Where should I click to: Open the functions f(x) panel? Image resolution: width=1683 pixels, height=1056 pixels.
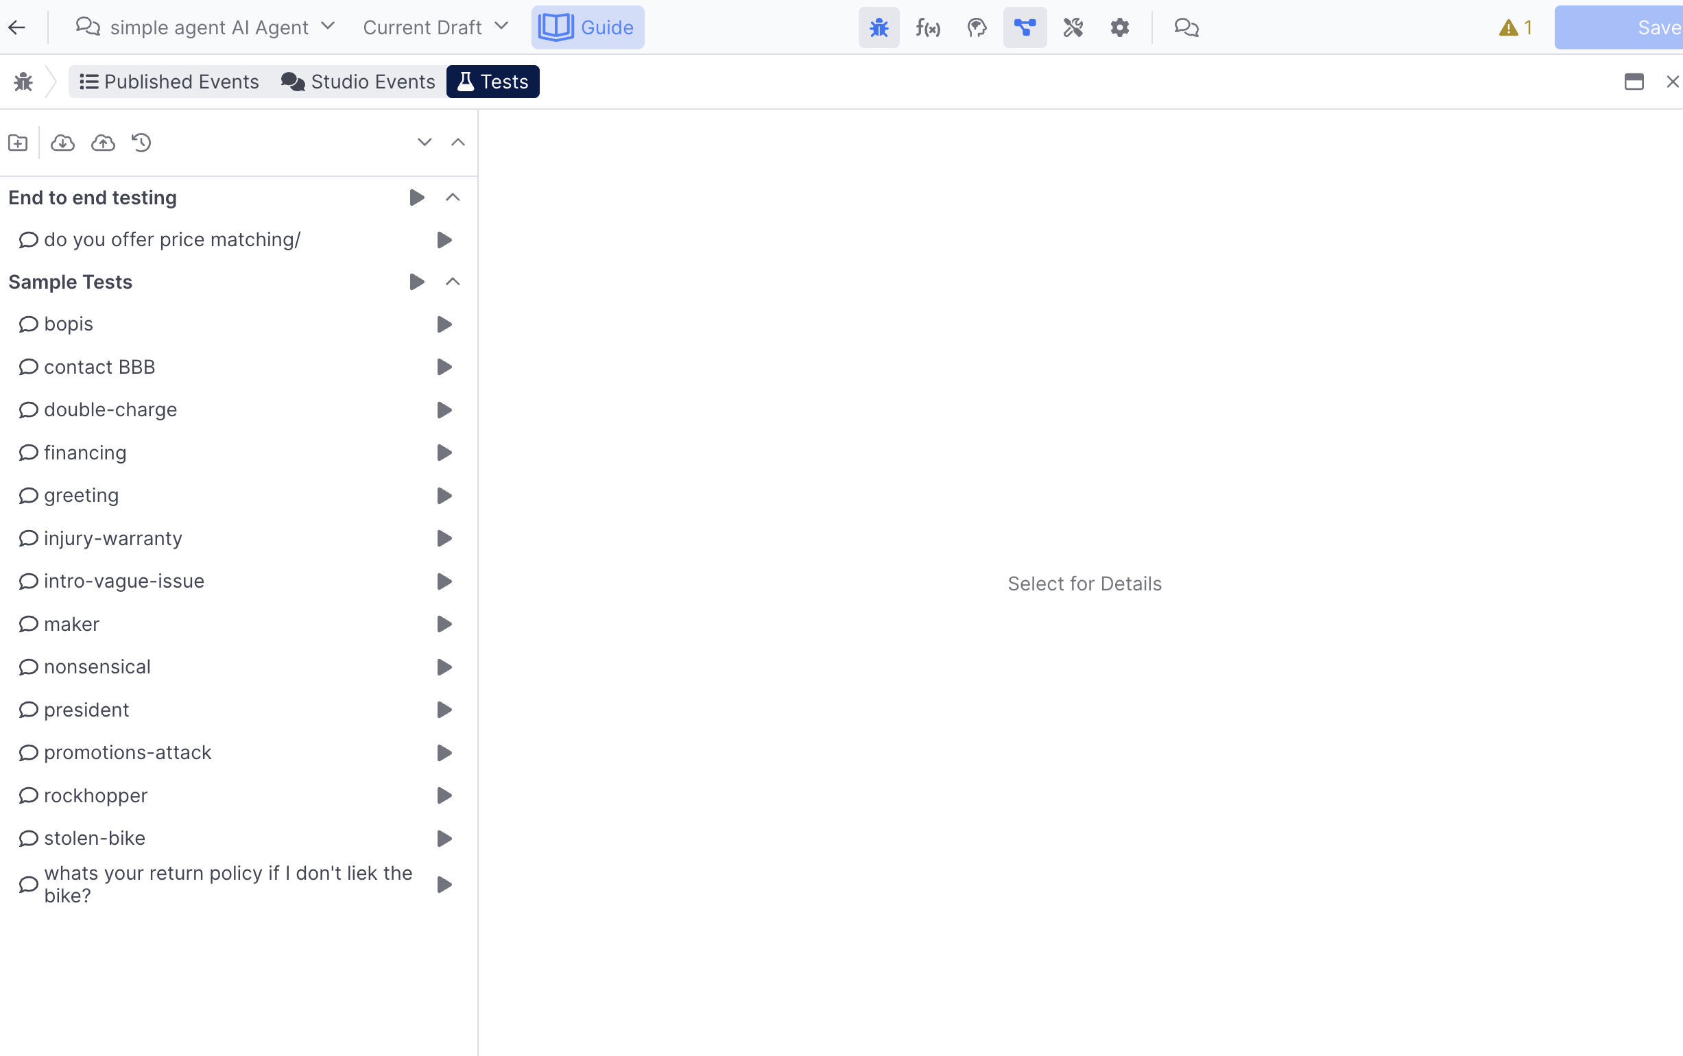[x=928, y=28]
